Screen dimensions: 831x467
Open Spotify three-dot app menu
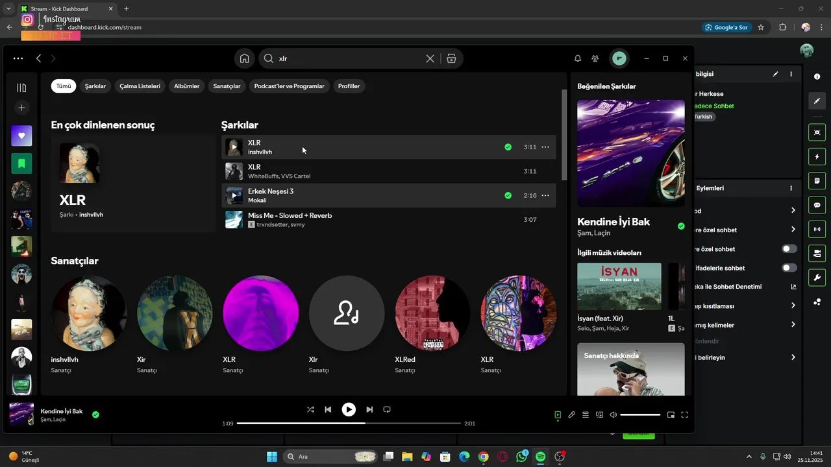18,58
